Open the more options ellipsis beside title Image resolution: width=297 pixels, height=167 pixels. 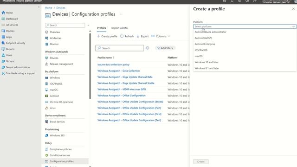pos(121,14)
